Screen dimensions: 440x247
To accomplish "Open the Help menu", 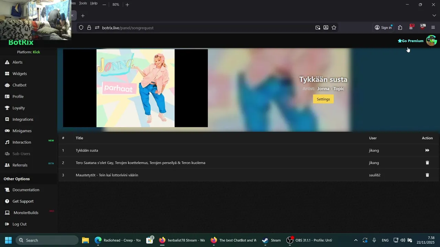I will tap(94, 3).
